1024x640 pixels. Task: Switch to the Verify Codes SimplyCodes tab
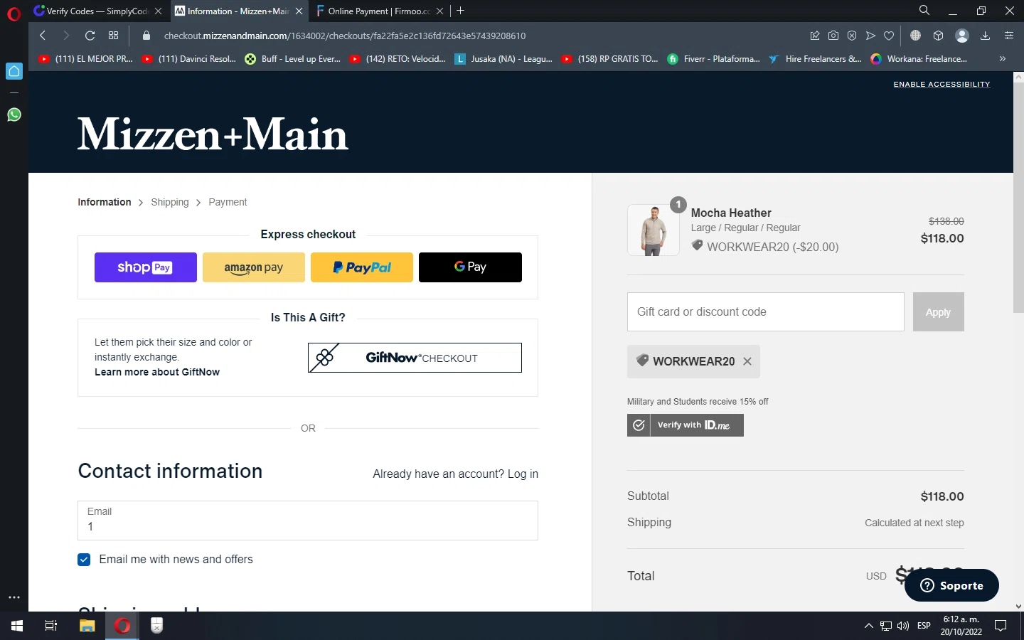tap(98, 11)
